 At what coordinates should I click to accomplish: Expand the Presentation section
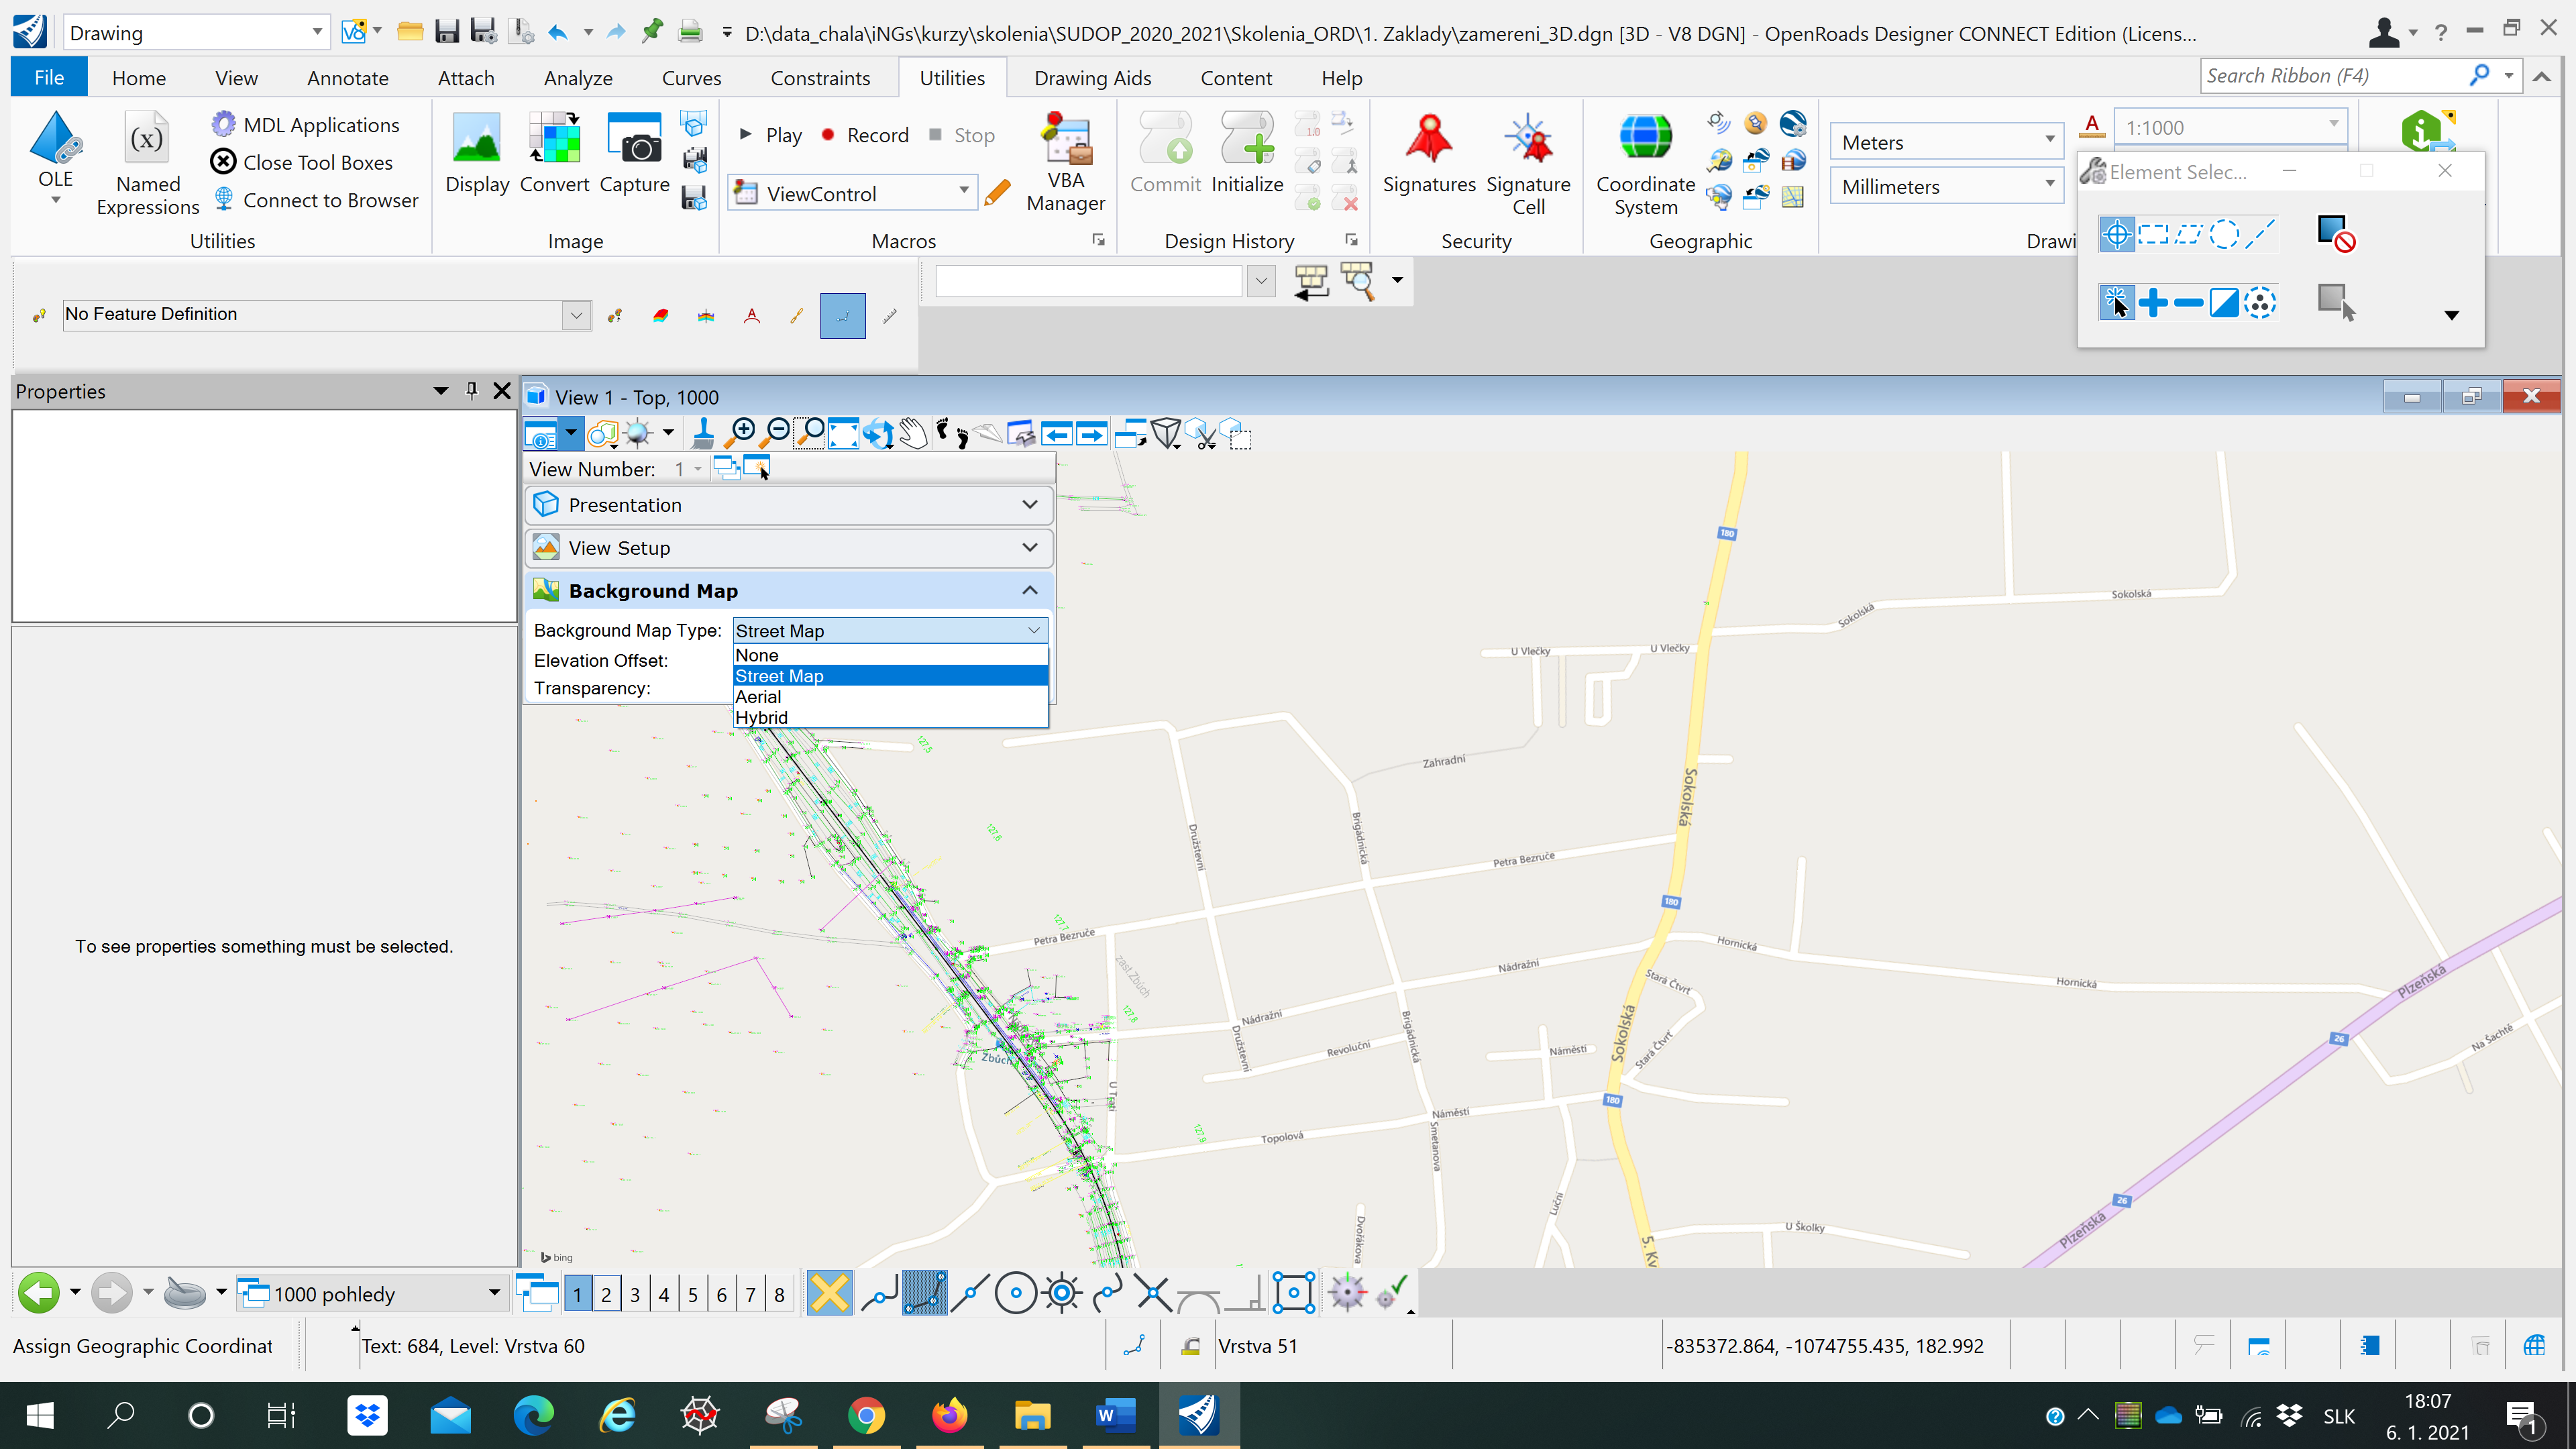pyautogui.click(x=789, y=505)
